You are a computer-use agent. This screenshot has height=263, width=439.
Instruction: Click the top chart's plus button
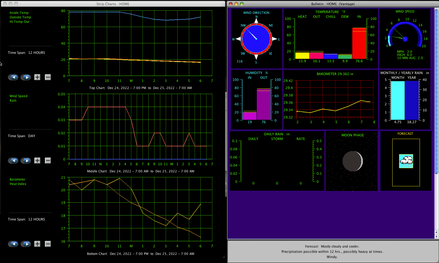(37, 77)
